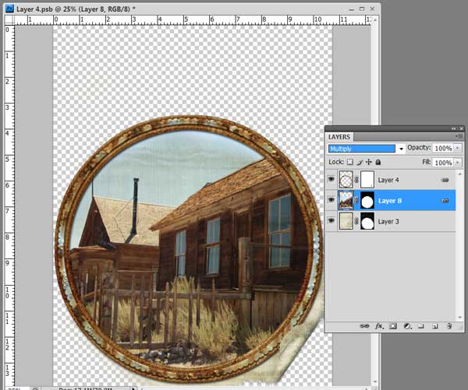Collapse the Layers panel to icons

point(454,128)
